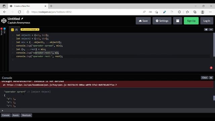Click the address bar URL

[51, 12]
